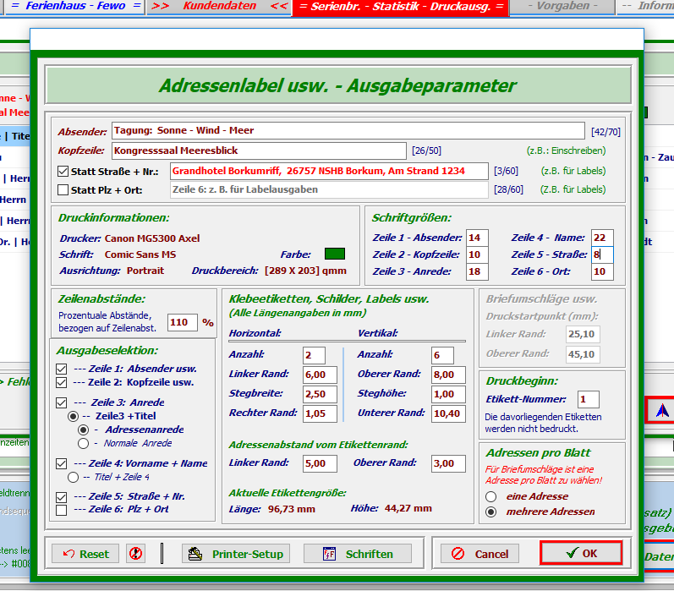Open Printer-Setup dialog
This screenshot has height=591, width=674.
[x=236, y=554]
